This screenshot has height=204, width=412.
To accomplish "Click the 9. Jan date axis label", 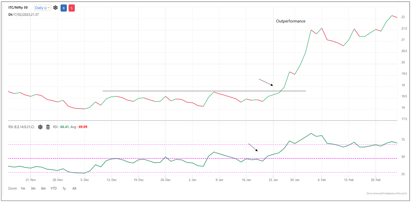I will coord(219,180).
